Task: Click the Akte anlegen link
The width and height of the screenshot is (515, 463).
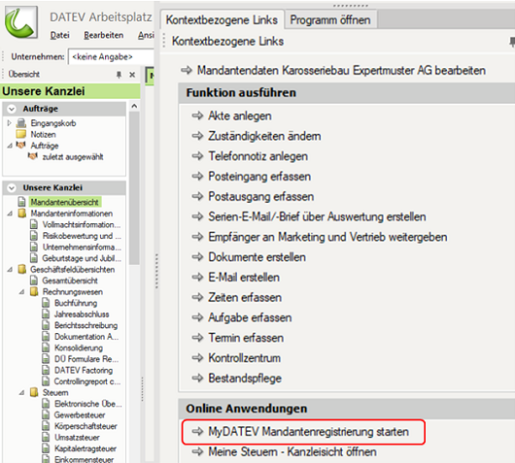Action: (240, 116)
